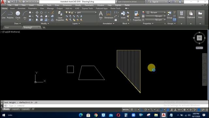This screenshot has width=209, height=118.
Task: Click the object color swatch in Properties
Action: 148,12
